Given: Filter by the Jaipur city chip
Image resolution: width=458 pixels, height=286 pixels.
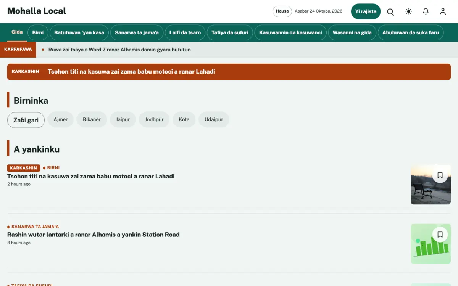Looking at the screenshot, I should click(123, 119).
